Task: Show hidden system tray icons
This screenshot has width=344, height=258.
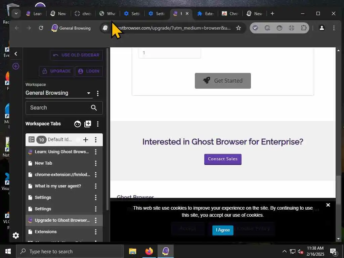Action: pyautogui.click(x=284, y=251)
